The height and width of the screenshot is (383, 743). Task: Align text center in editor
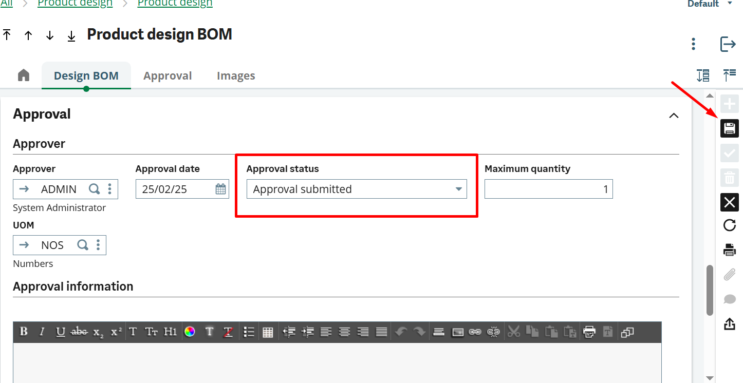[344, 332]
